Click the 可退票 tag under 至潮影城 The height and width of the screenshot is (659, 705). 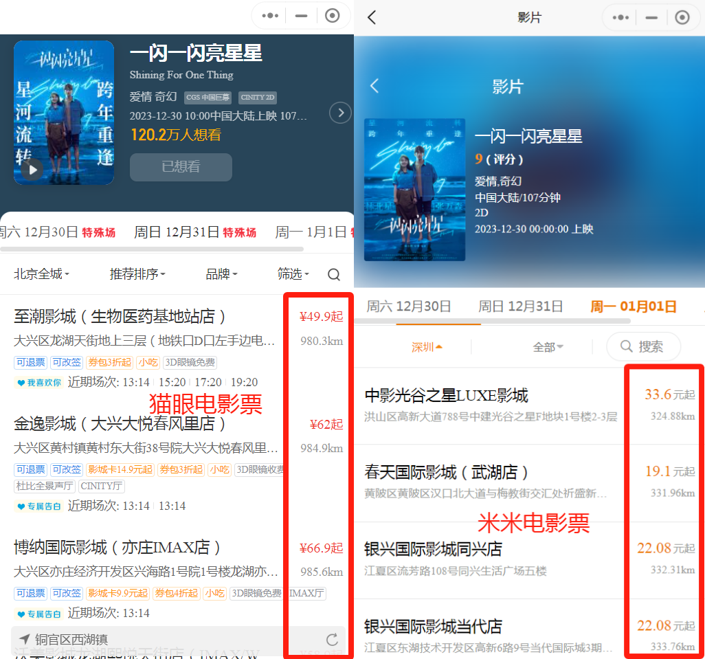30,362
